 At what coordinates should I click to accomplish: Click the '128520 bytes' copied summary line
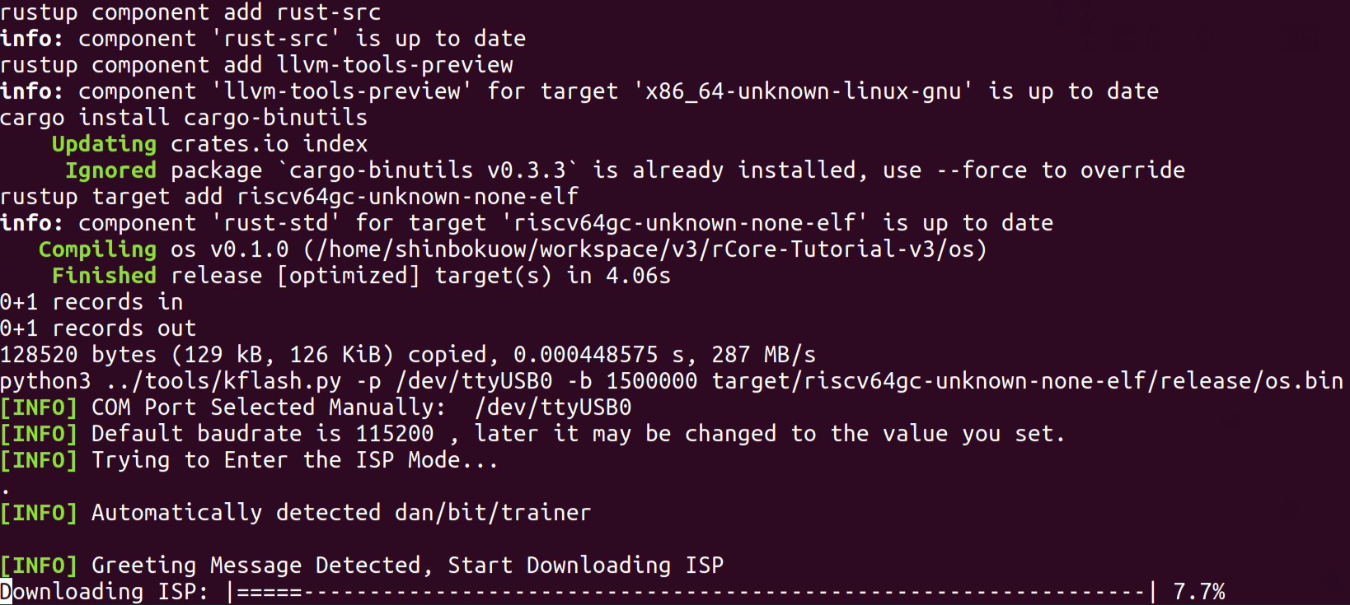[407, 355]
